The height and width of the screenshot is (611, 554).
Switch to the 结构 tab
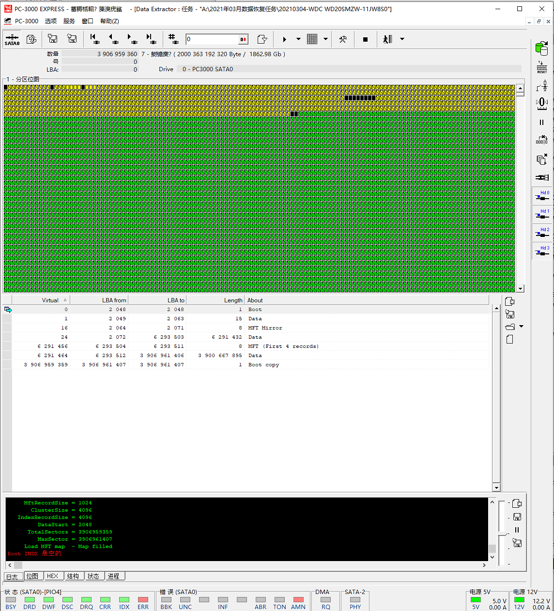click(73, 576)
